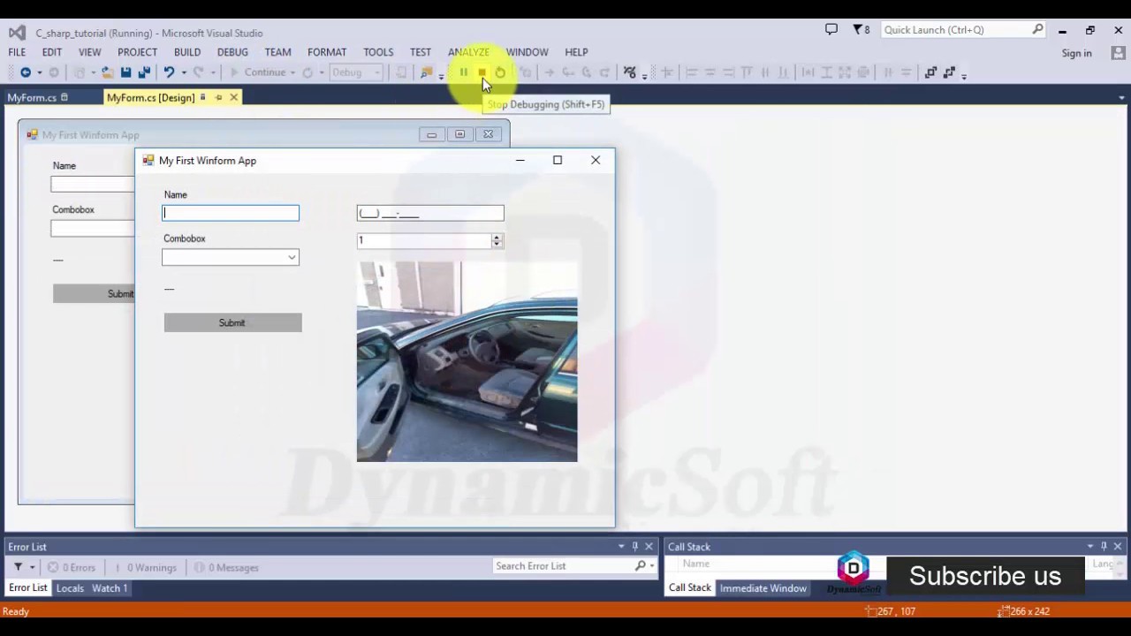Screen dimensions: 1131x636
Task: Open the HELP menu
Action: pyautogui.click(x=576, y=52)
